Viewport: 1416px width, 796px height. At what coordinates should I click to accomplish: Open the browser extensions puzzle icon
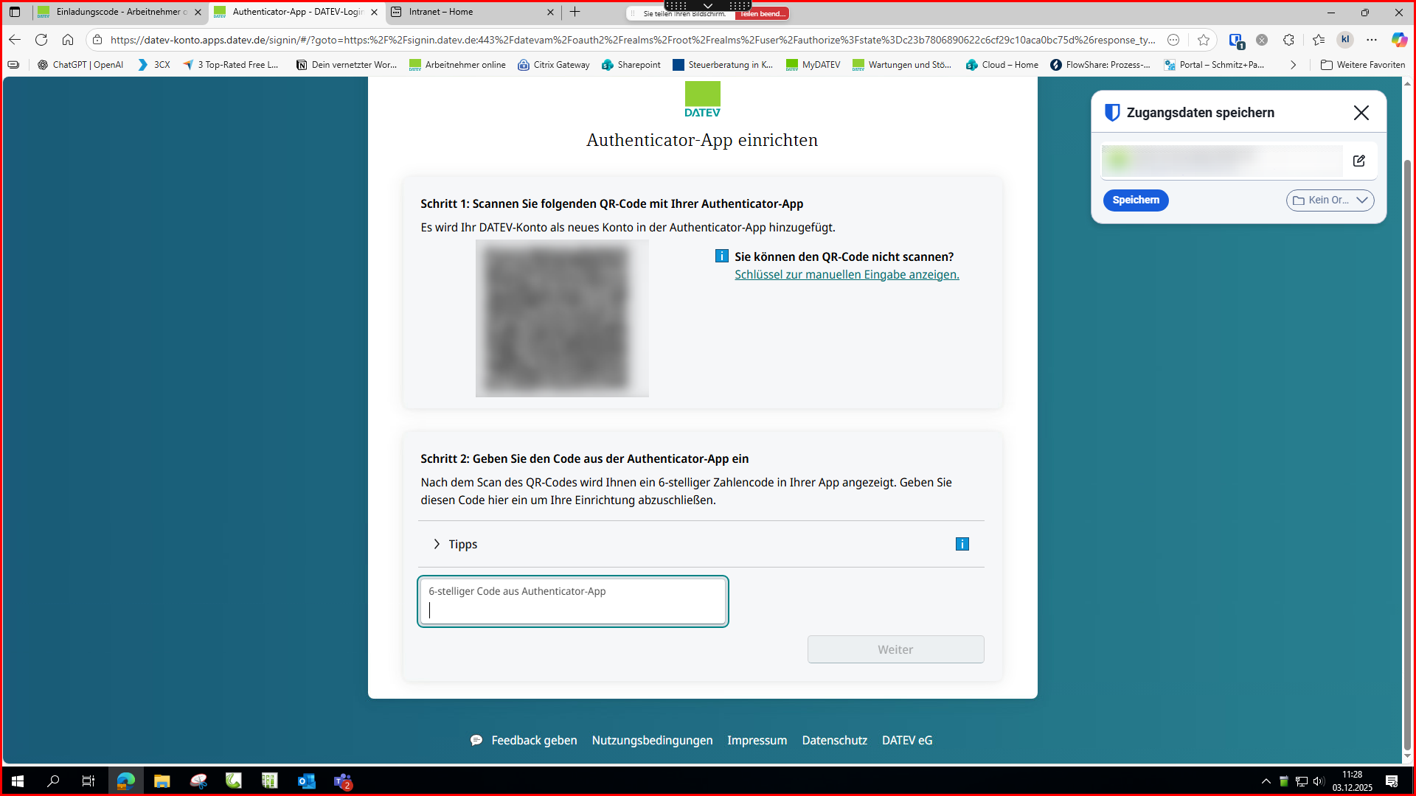(1288, 40)
